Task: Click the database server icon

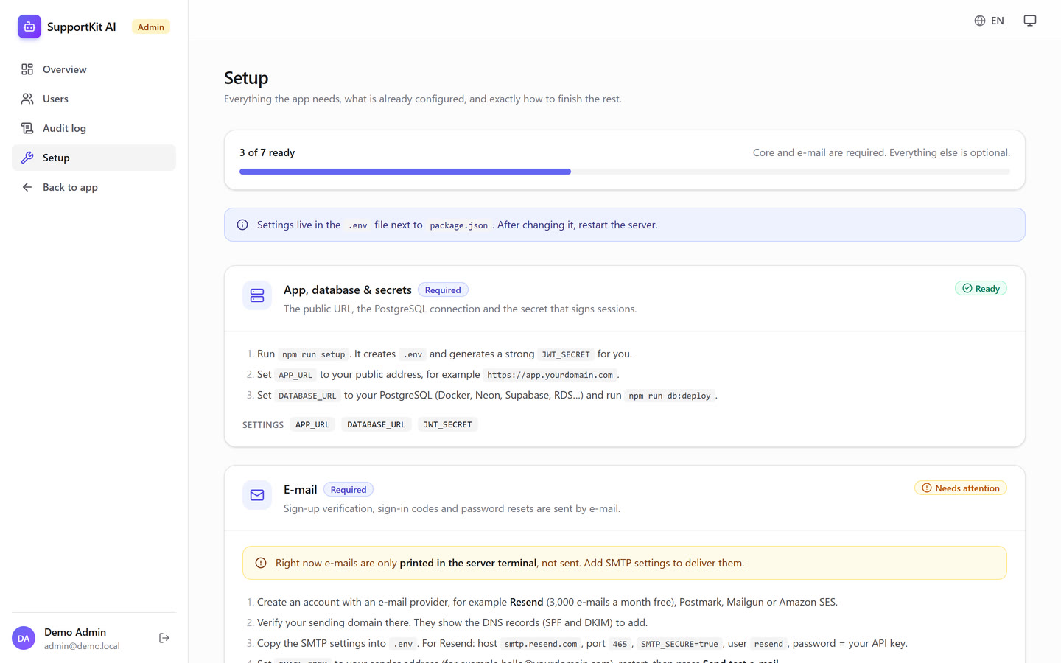Action: (257, 295)
